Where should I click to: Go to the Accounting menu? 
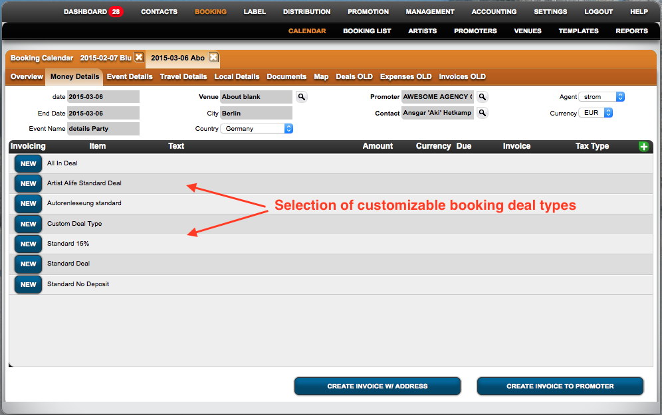tap(494, 12)
